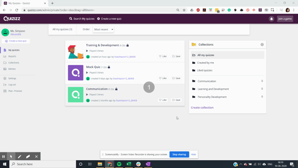Click Log out in sidebar
Viewport: 298px width, 168px height.
point(12,85)
